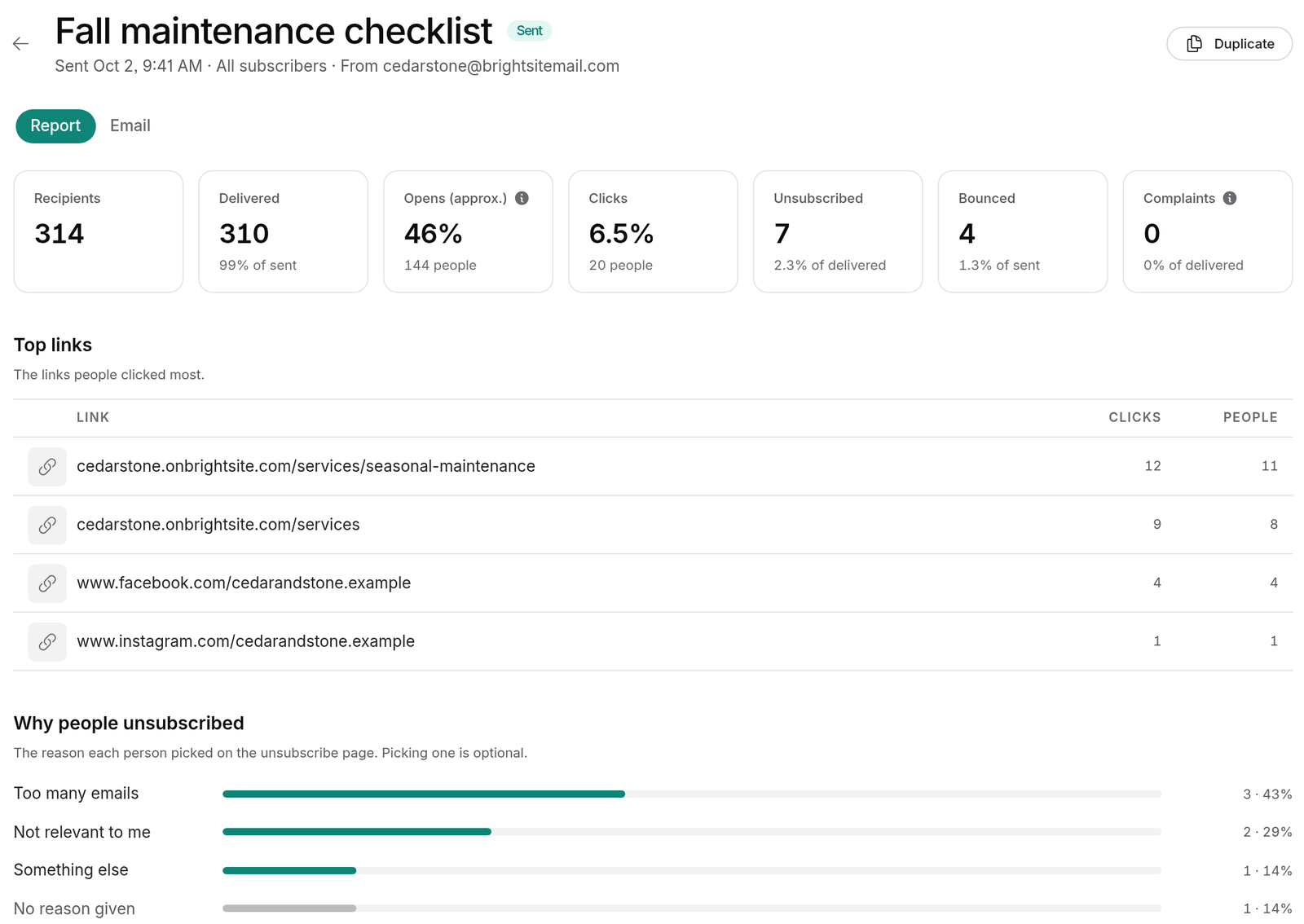Click the 'Too many emails' label
The height and width of the screenshot is (924, 1304).
(76, 794)
